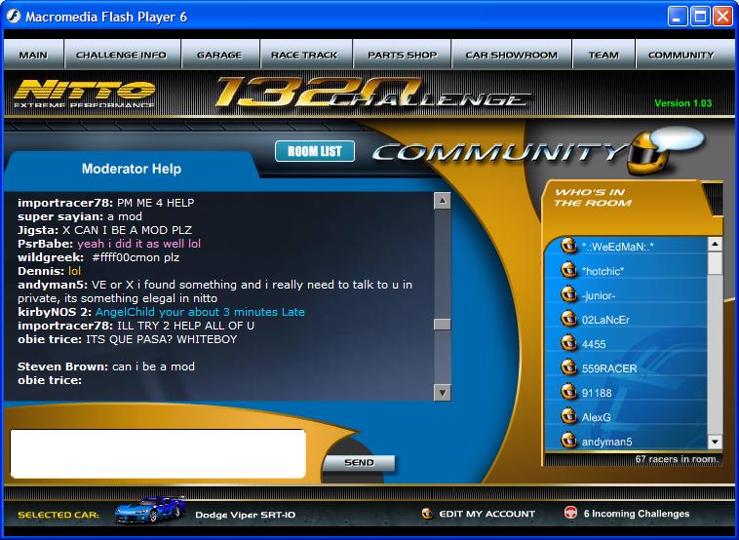
Task: Click the chat message input box
Action: point(158,453)
